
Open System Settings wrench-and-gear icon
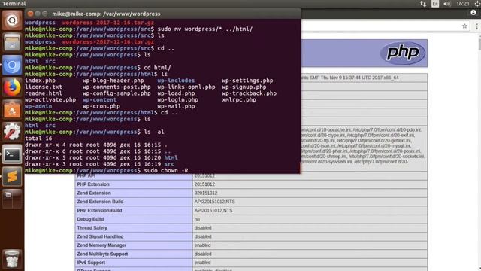click(12, 132)
